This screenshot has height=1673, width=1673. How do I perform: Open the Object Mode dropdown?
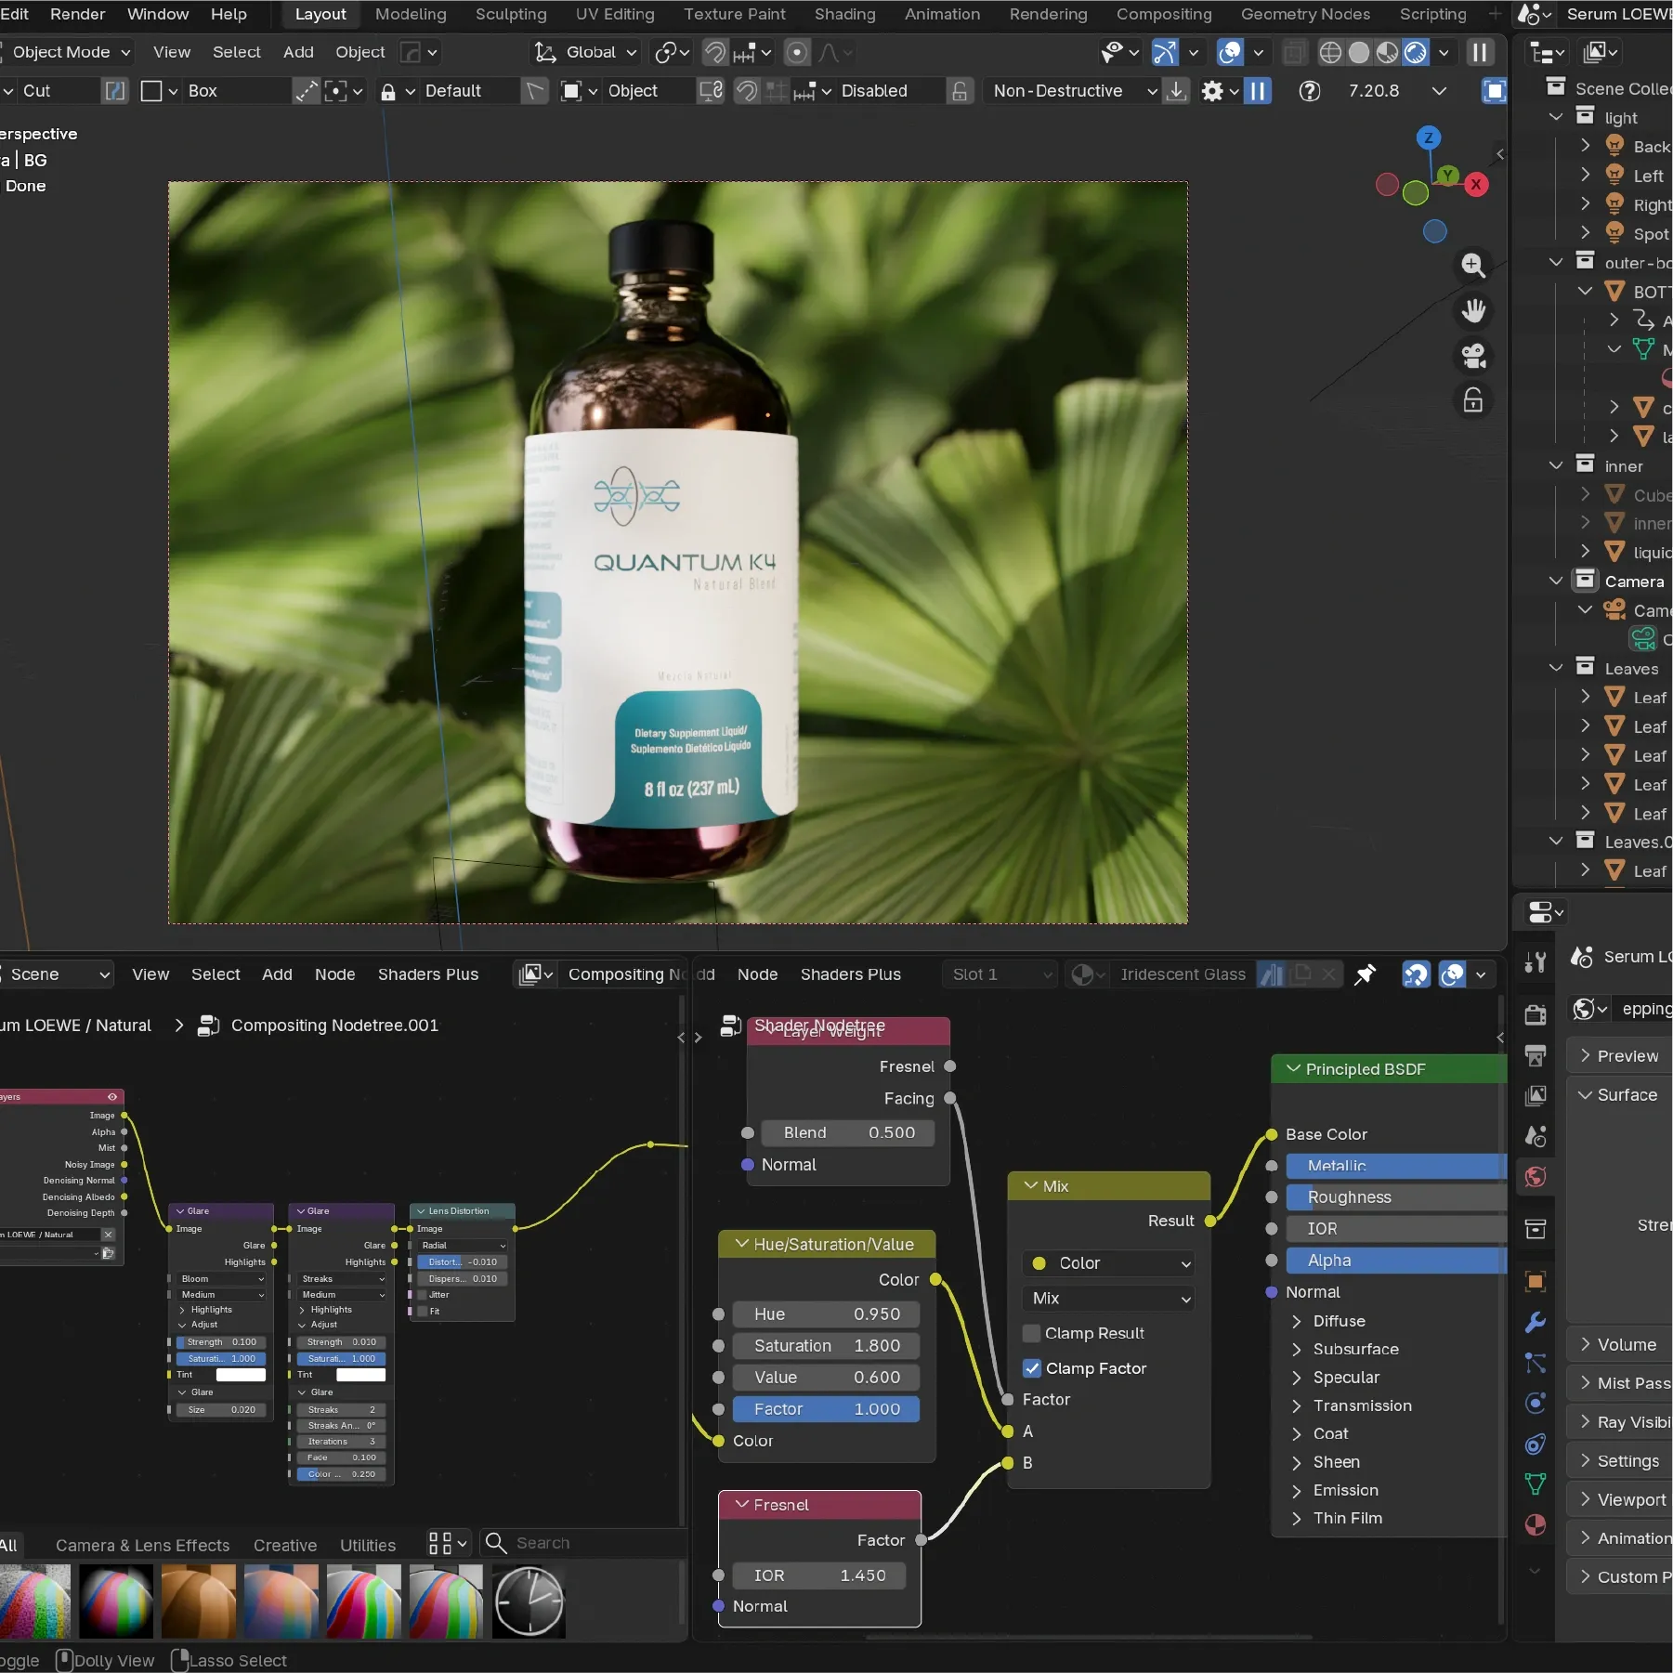click(71, 52)
